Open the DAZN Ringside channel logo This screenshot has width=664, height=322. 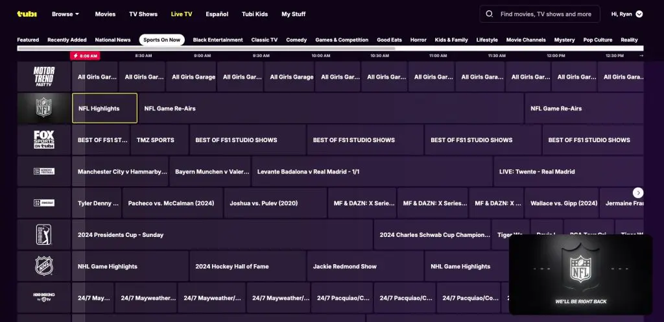pos(44,203)
